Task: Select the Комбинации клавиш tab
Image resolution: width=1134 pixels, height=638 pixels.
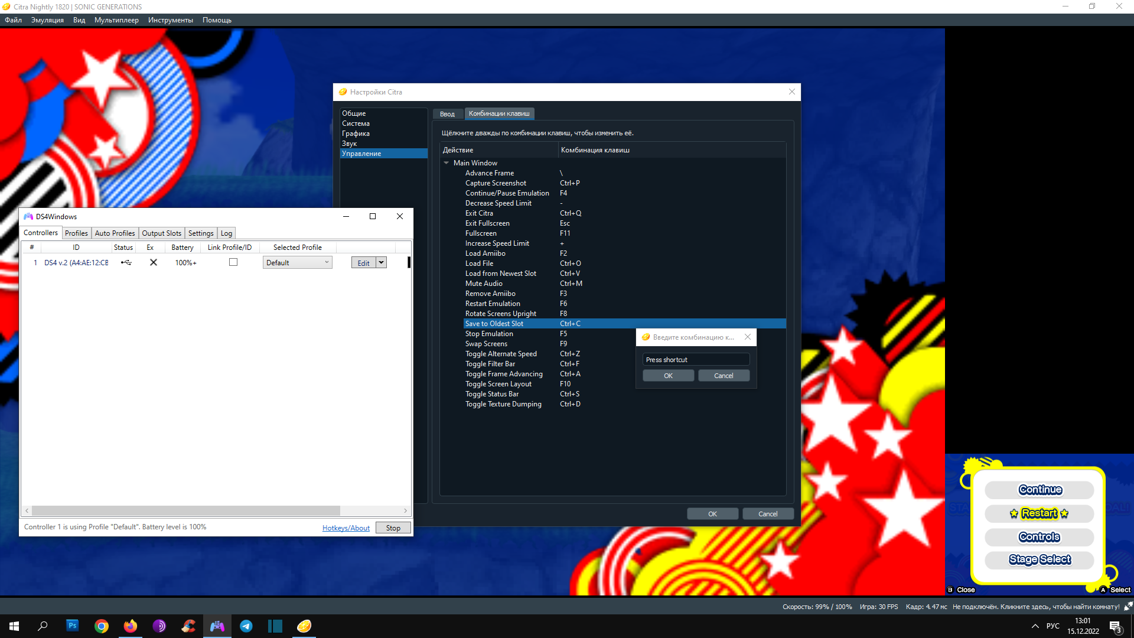Action: [x=499, y=113]
